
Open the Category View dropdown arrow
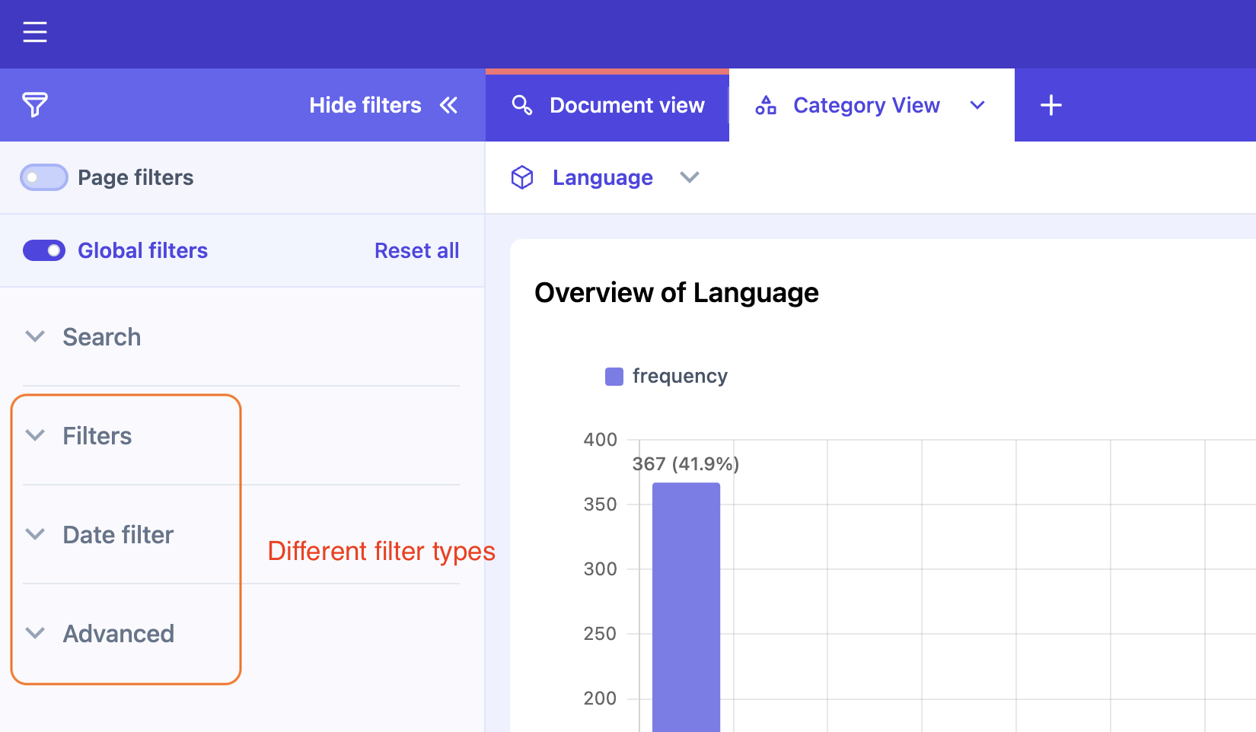pyautogui.click(x=977, y=105)
